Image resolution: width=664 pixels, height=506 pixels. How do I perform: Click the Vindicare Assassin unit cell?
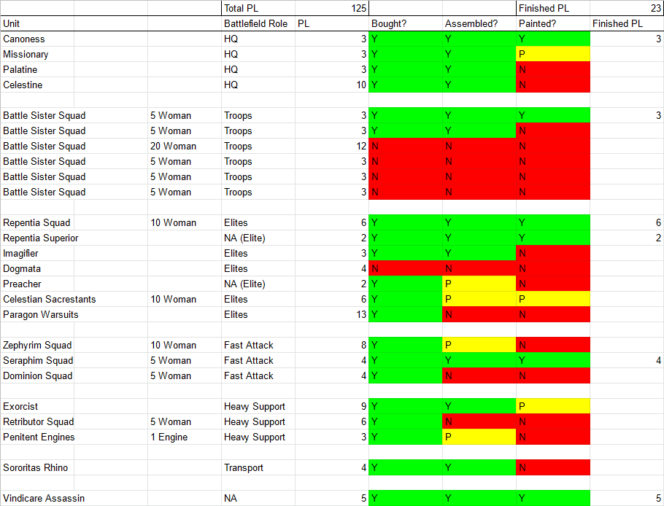(x=73, y=499)
